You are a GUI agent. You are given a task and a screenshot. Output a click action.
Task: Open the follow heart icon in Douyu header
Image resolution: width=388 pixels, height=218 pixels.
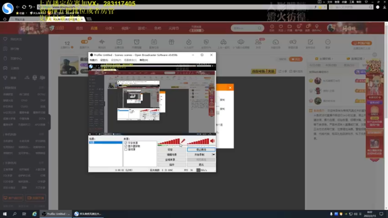pos(281,27)
